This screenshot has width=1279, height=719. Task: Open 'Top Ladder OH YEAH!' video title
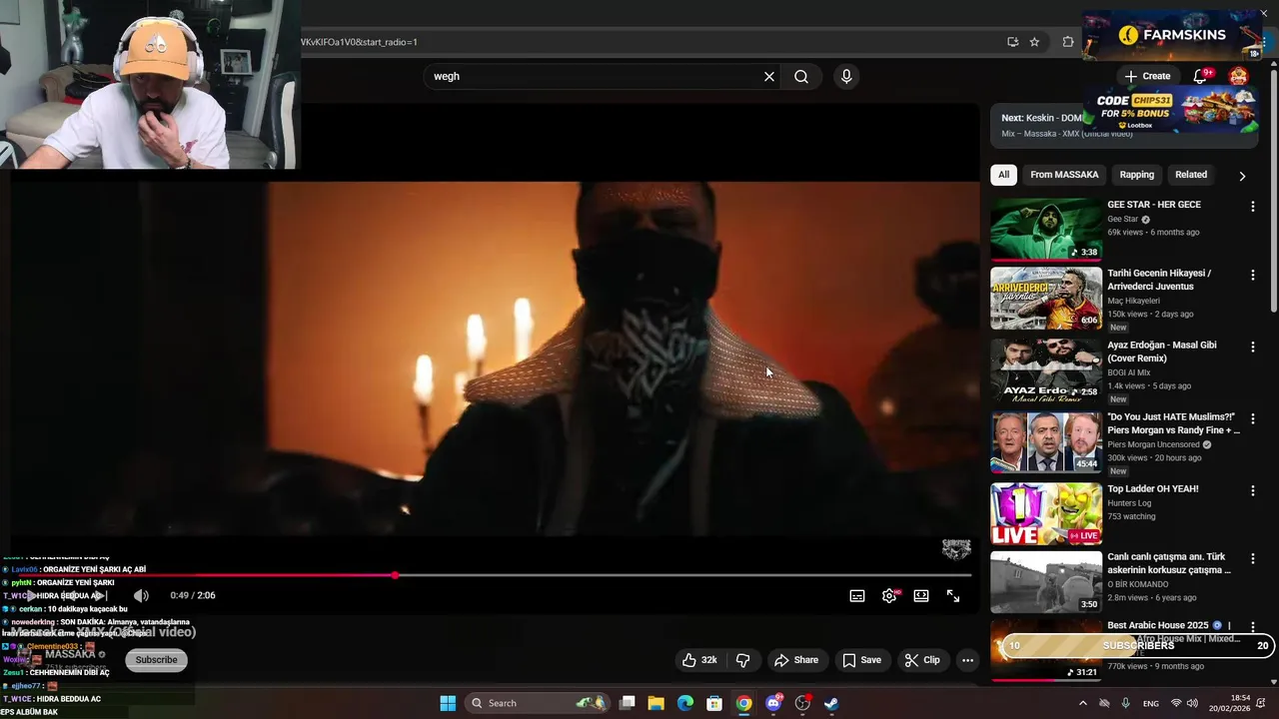[x=1152, y=489]
